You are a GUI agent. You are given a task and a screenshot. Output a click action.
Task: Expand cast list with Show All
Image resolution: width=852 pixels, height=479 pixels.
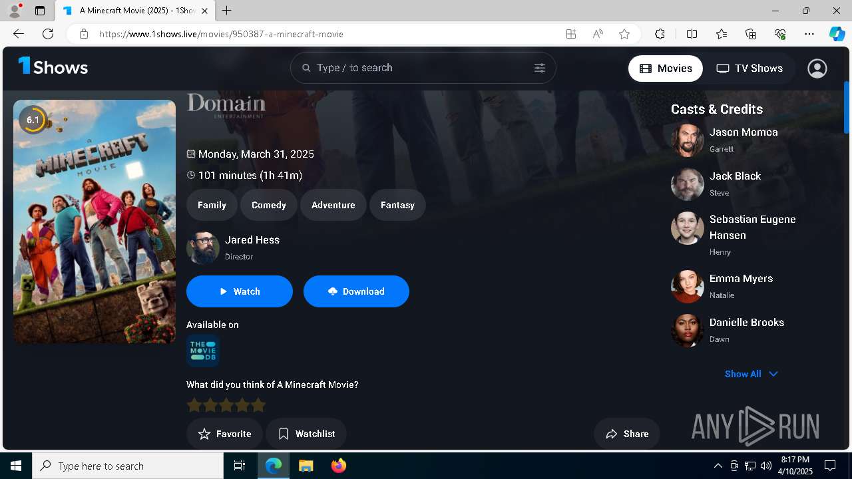point(751,374)
